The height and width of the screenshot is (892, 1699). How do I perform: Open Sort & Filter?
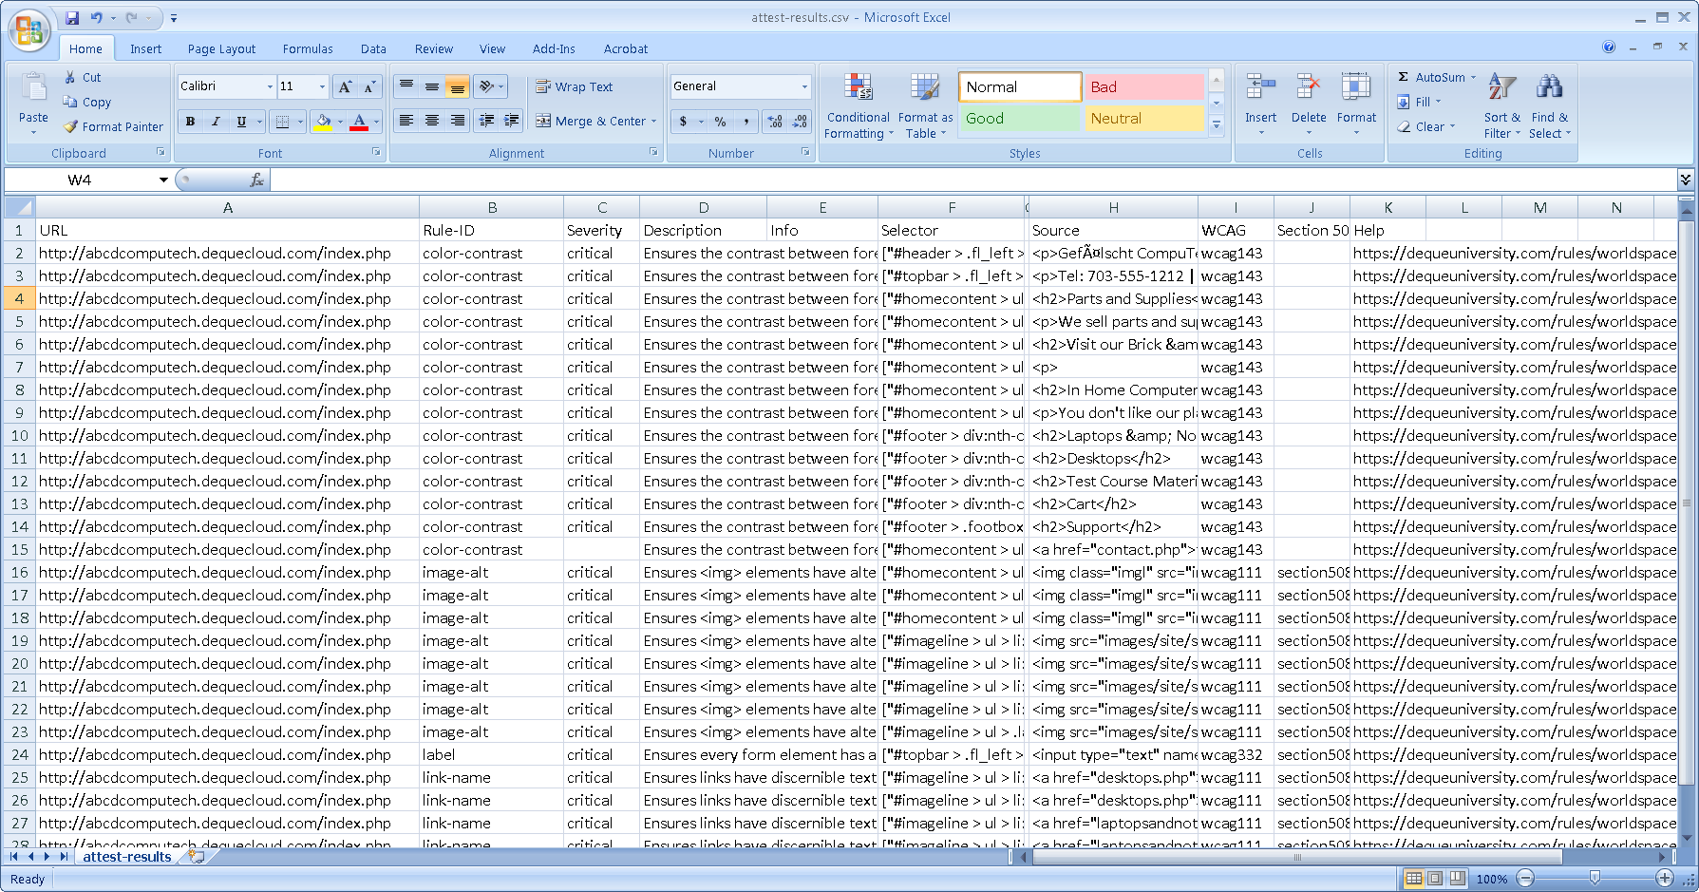1502,105
